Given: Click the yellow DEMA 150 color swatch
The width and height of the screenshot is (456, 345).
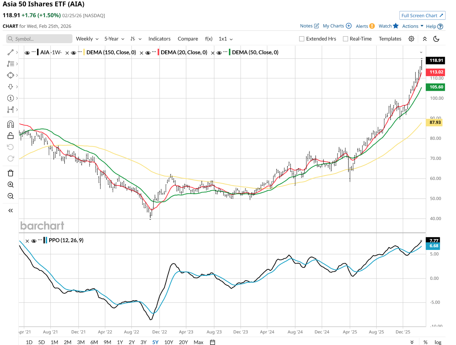Looking at the screenshot, I should pos(84,52).
